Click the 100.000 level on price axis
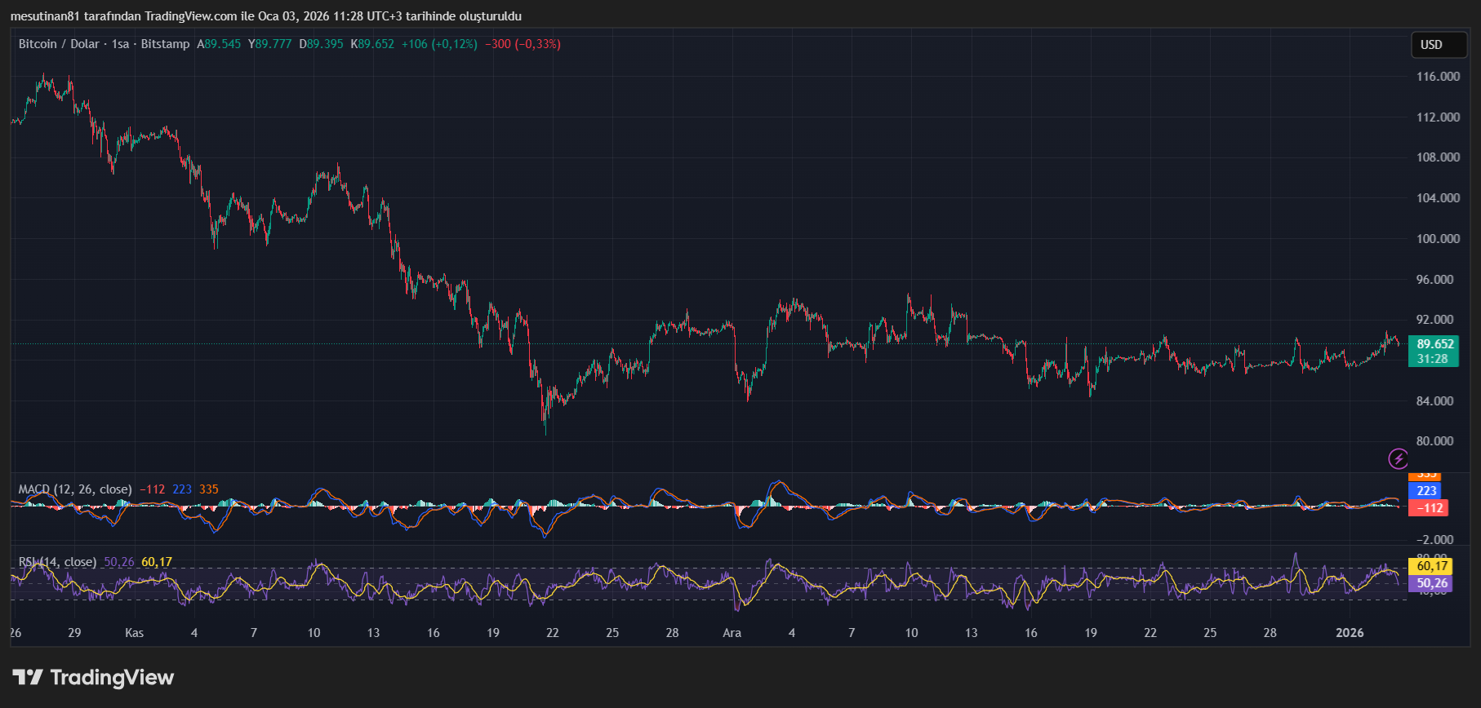This screenshot has width=1481, height=708. [x=1438, y=239]
